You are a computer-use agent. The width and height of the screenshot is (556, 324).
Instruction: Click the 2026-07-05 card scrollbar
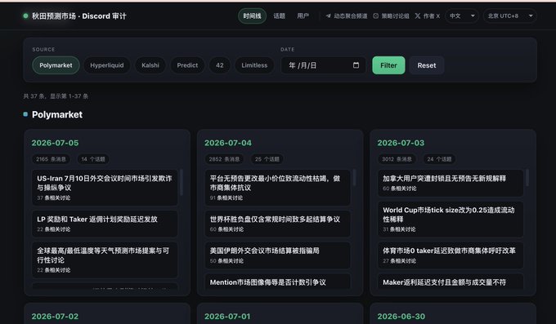[182, 182]
